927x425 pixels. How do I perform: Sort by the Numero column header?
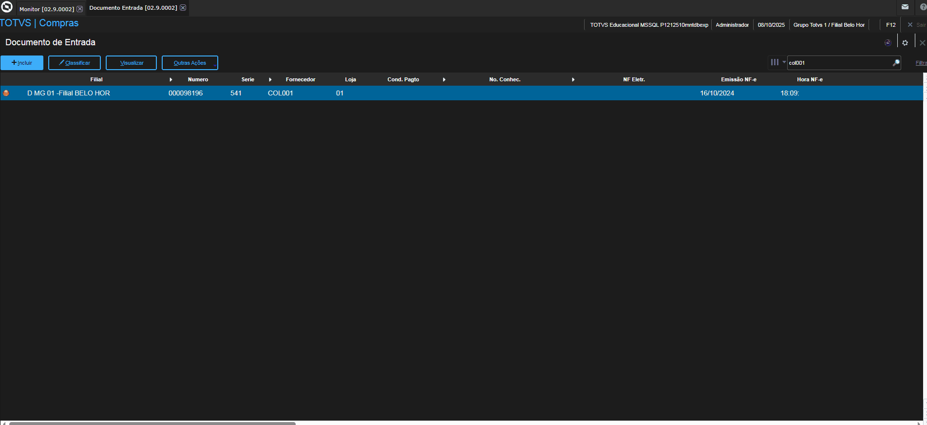pos(198,79)
